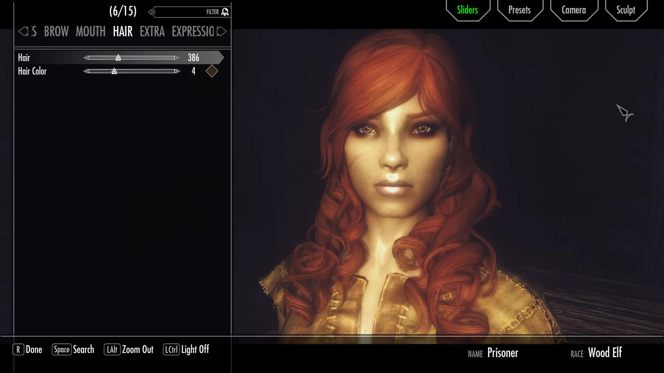Click the EXTRA category tab

tap(152, 31)
